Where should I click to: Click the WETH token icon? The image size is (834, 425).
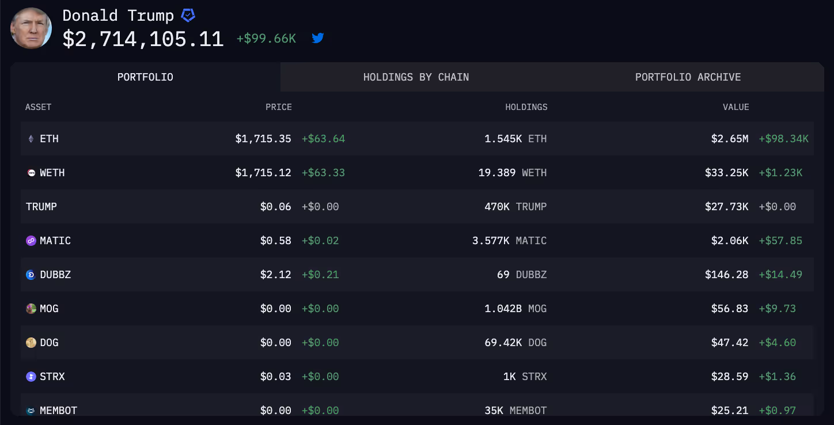31,173
